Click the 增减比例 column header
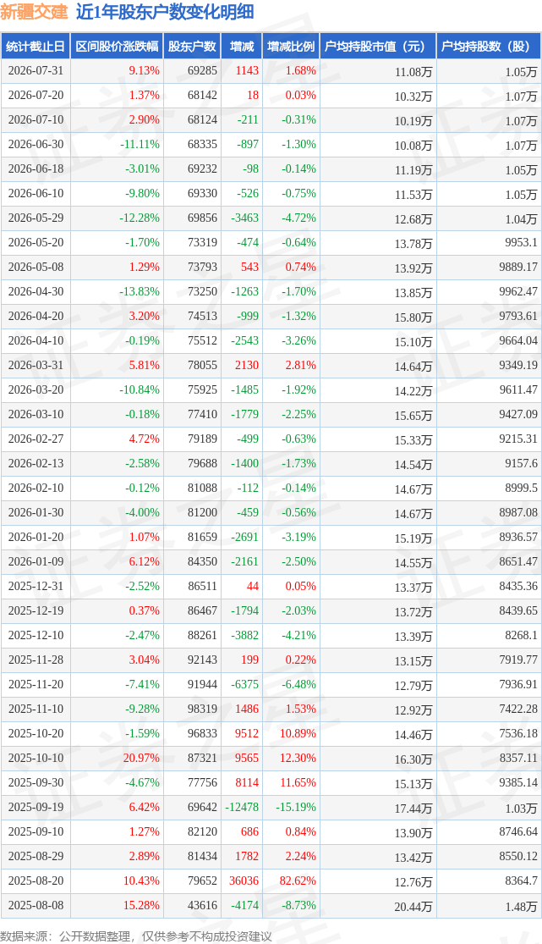Image resolution: width=542 pixels, height=944 pixels. pyautogui.click(x=291, y=47)
